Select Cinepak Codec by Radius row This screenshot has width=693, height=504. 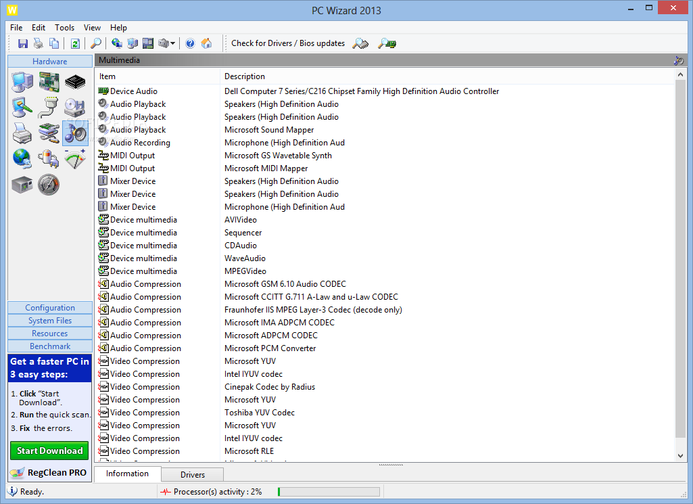[385, 387]
